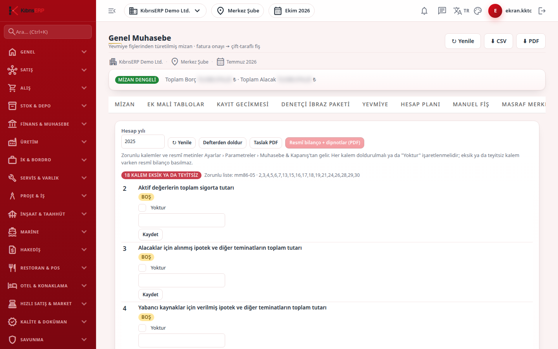Open the Ekim 2026 period selector
Screen dimensions: 558x349
coord(291,11)
